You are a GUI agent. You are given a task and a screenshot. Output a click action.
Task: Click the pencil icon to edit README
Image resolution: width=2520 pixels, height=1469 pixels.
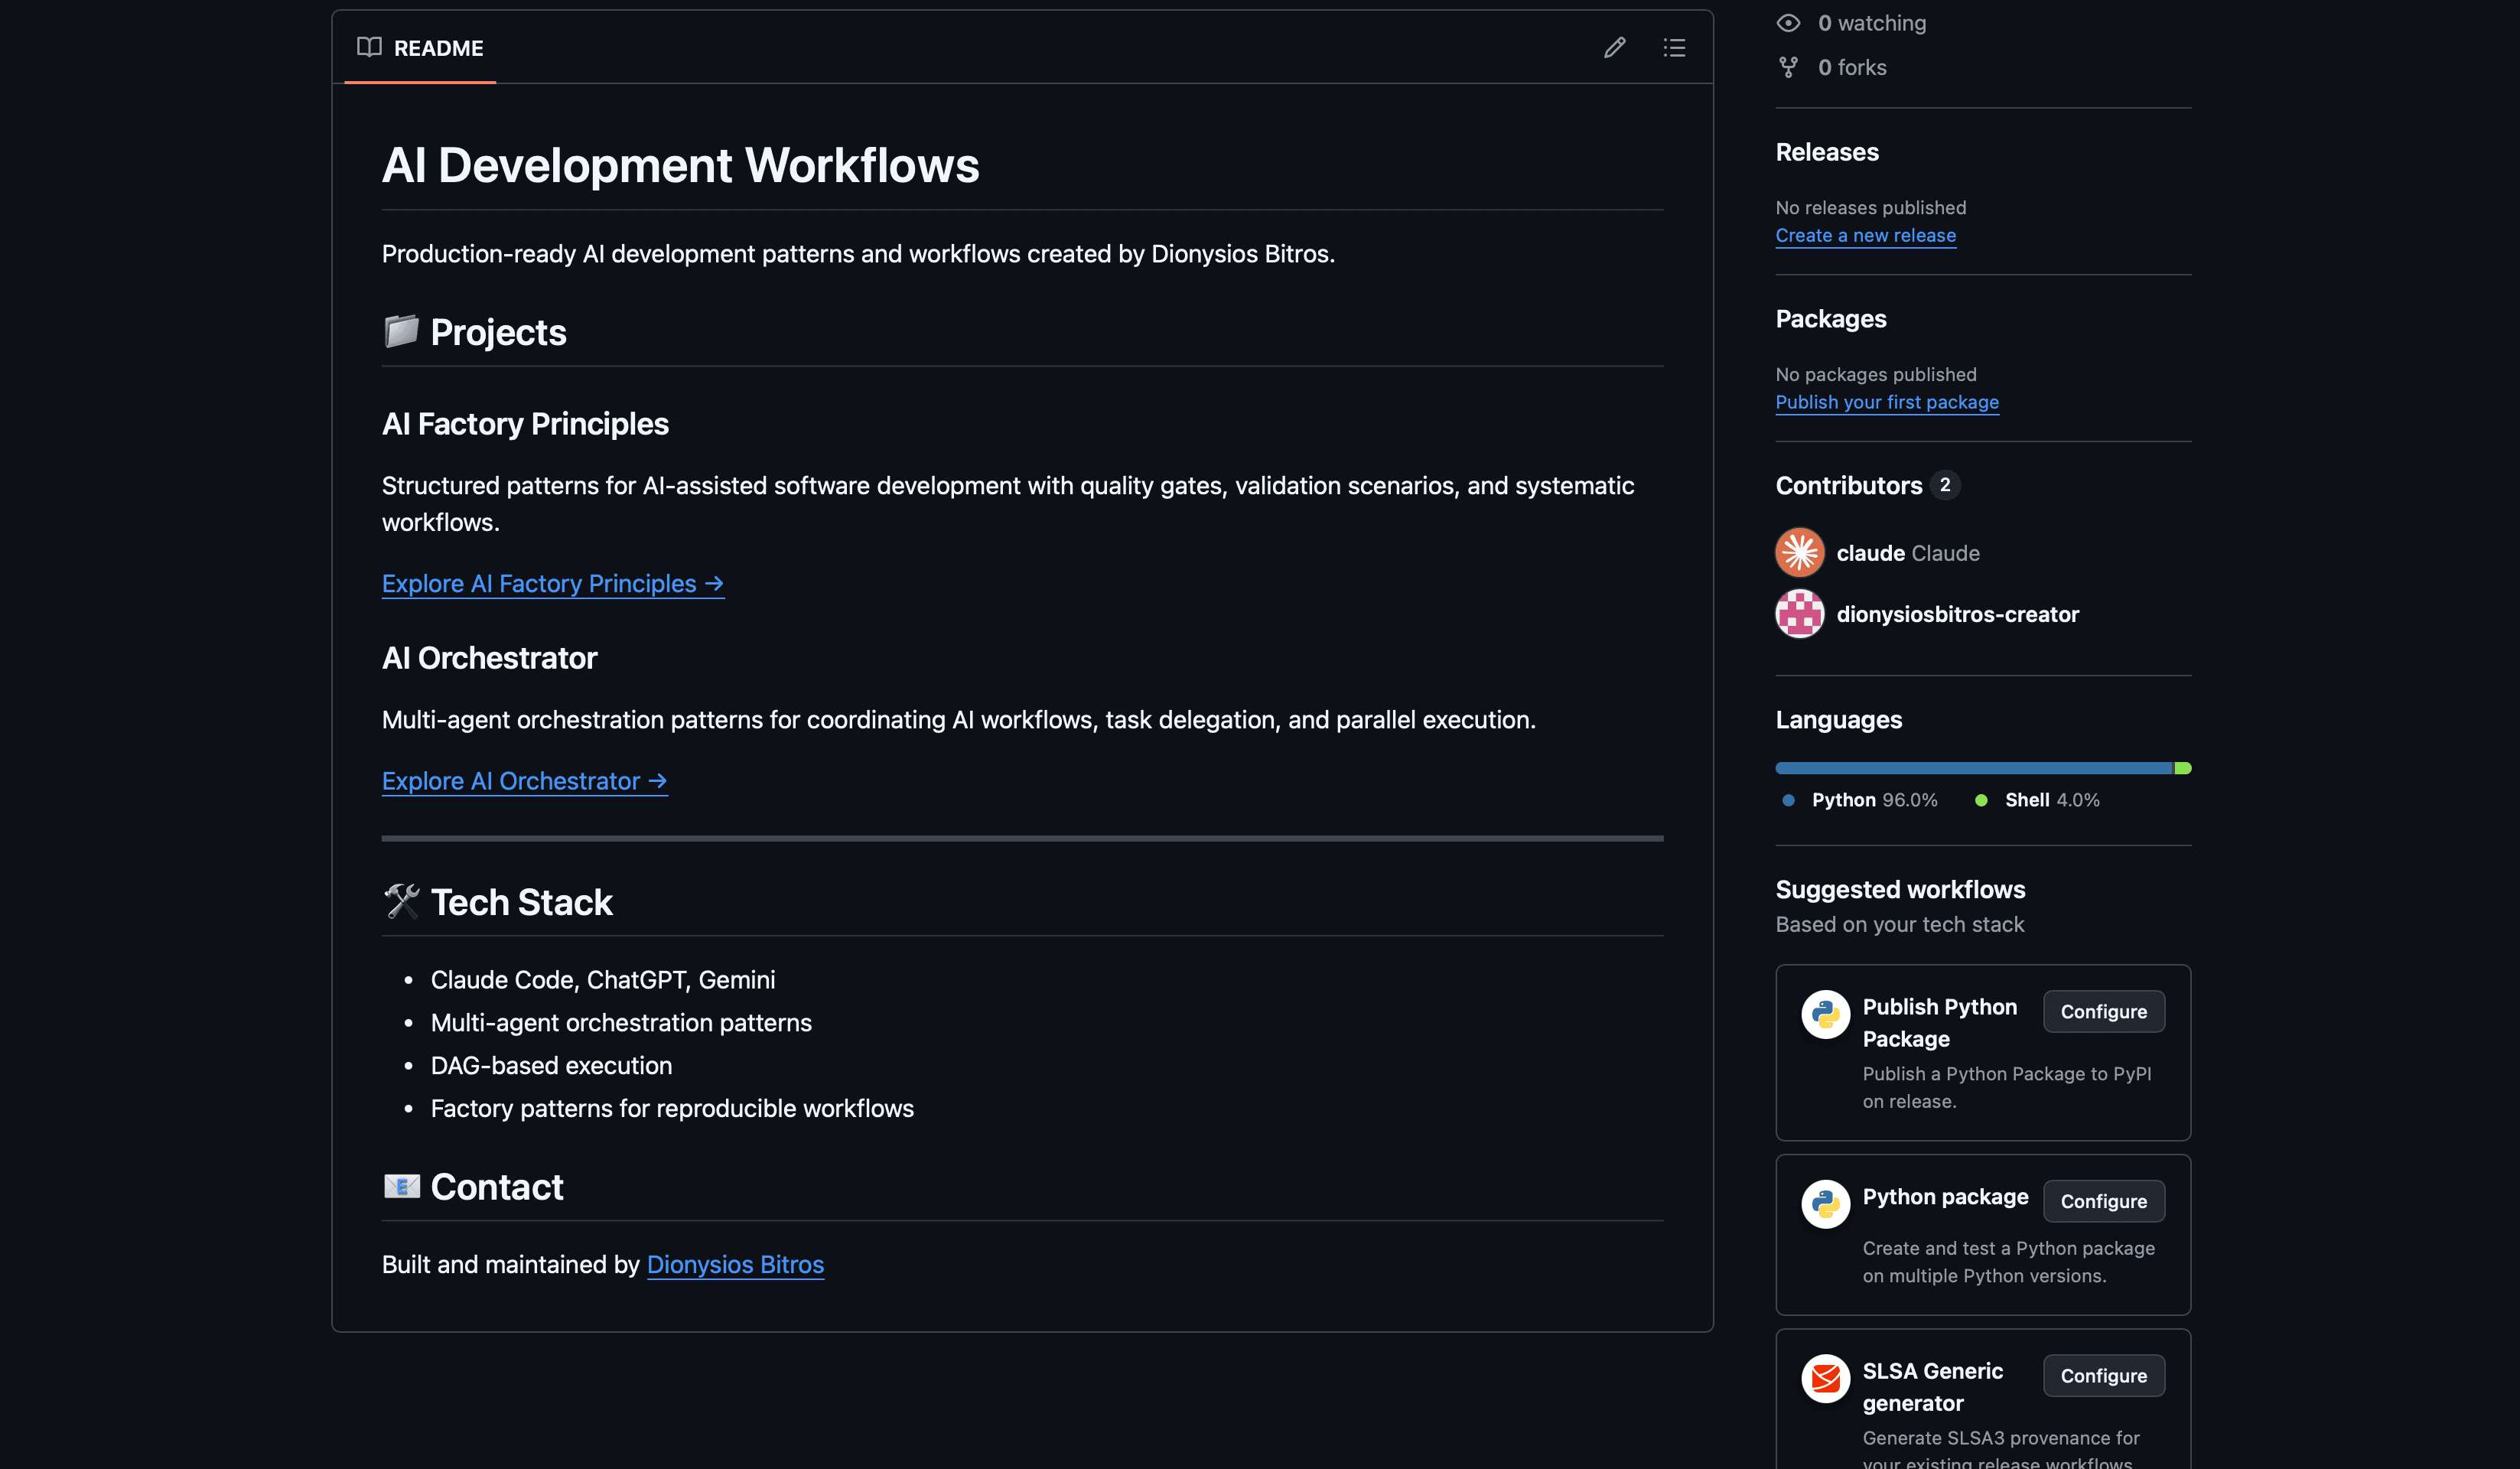click(x=1614, y=47)
